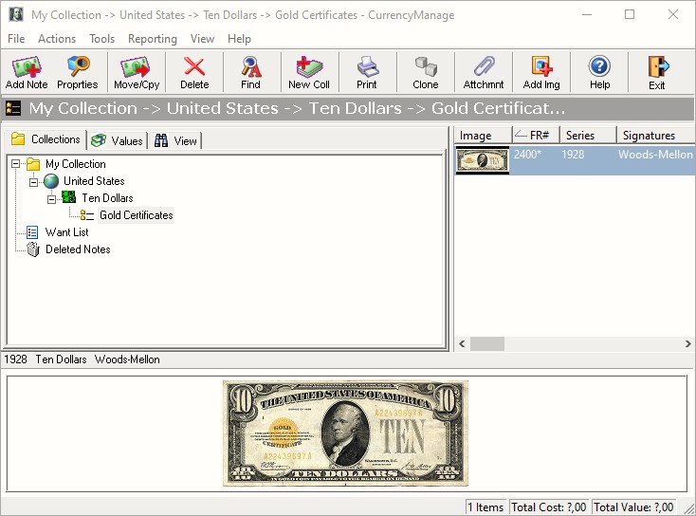This screenshot has width=696, height=516.
Task: Switch to the View tab with binoculars
Action: [175, 140]
